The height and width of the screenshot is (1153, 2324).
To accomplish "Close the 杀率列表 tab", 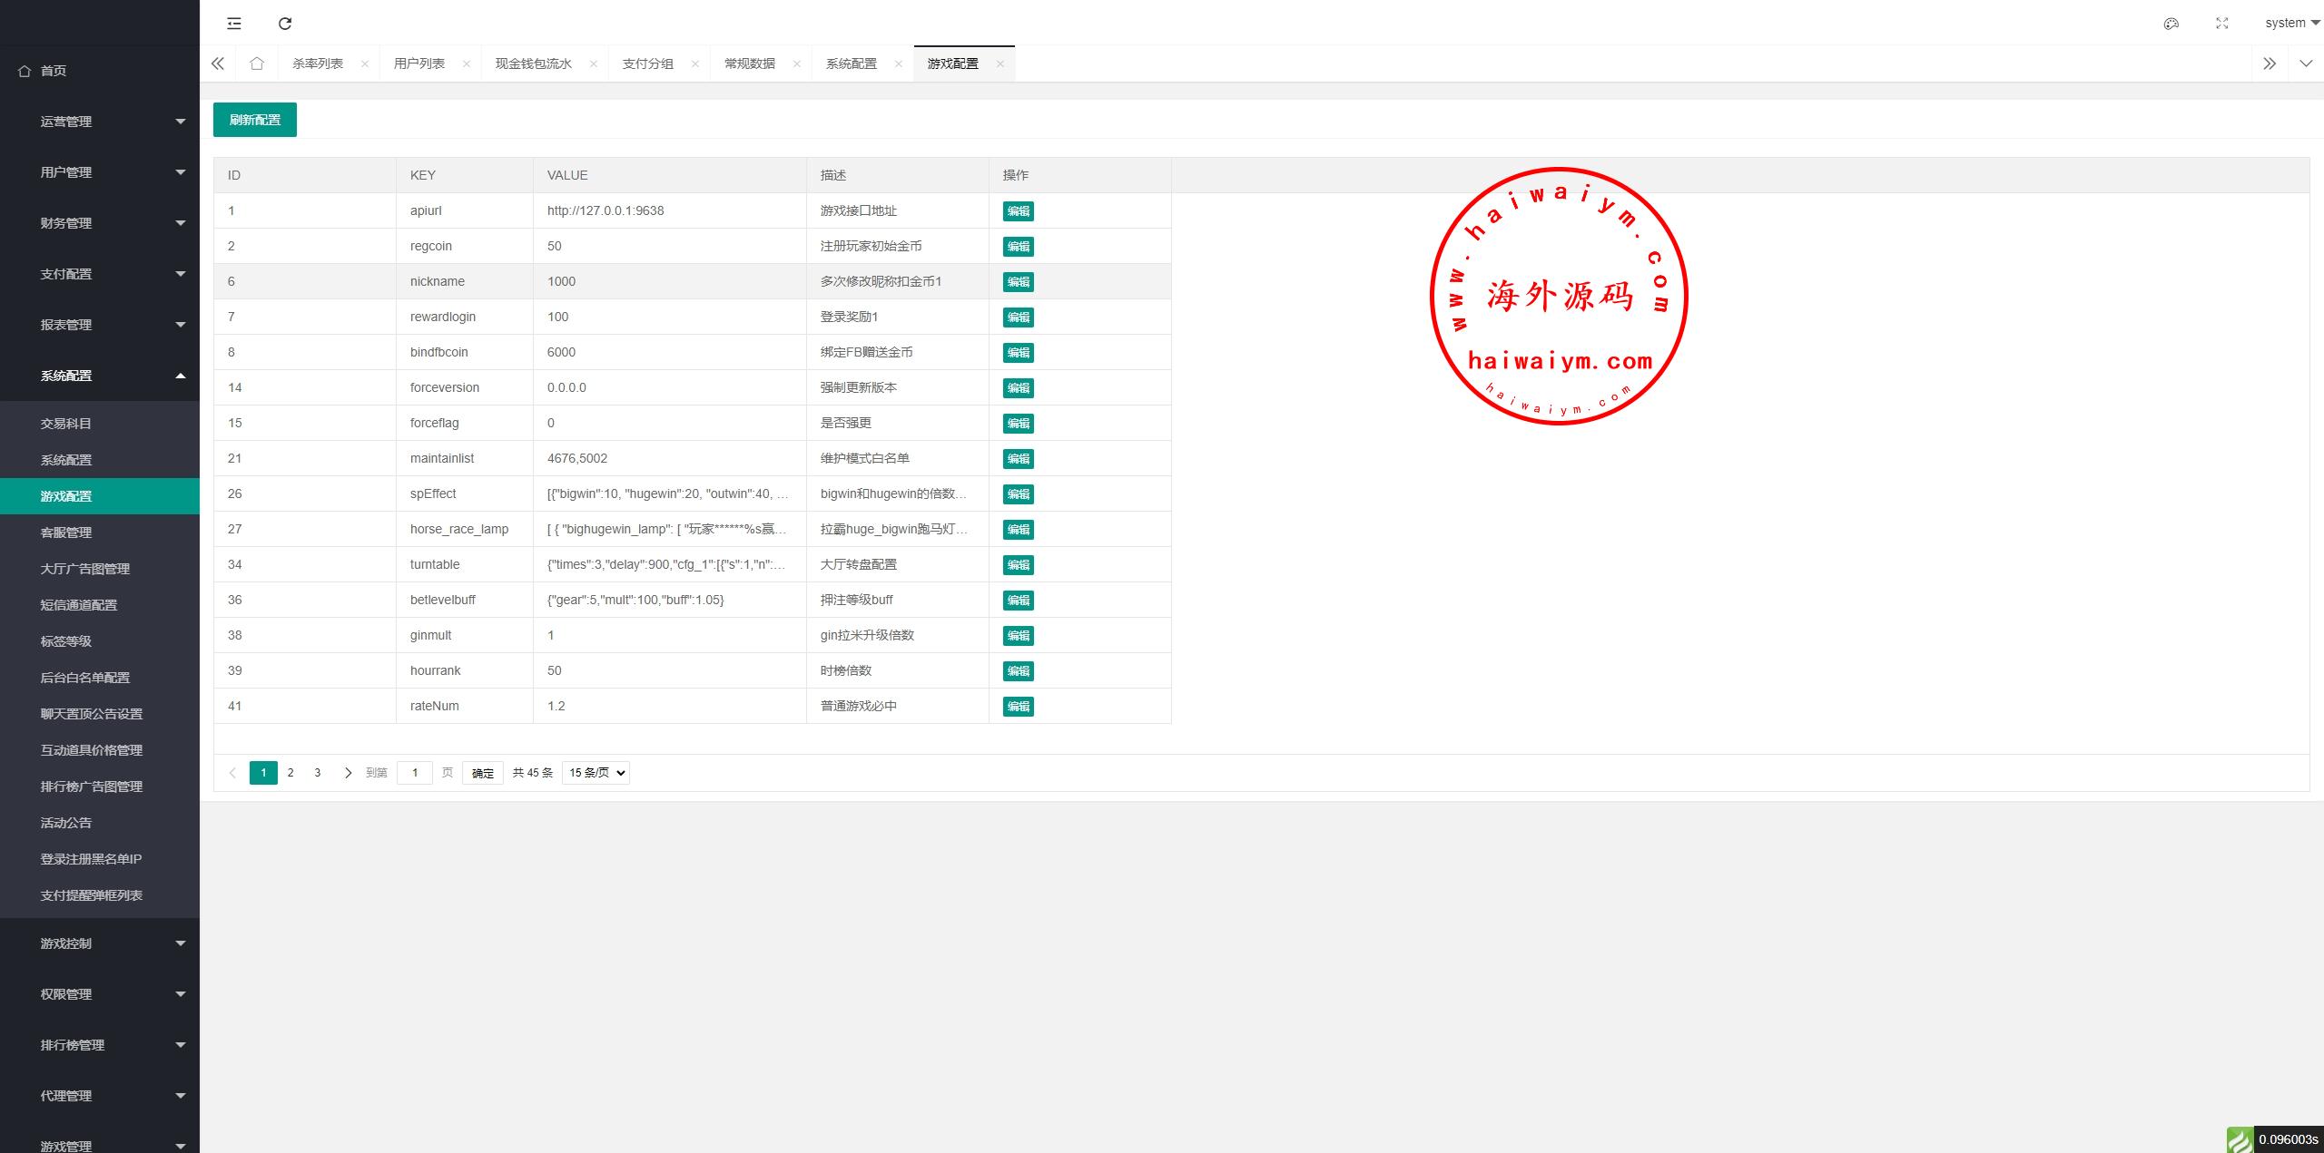I will 365,64.
